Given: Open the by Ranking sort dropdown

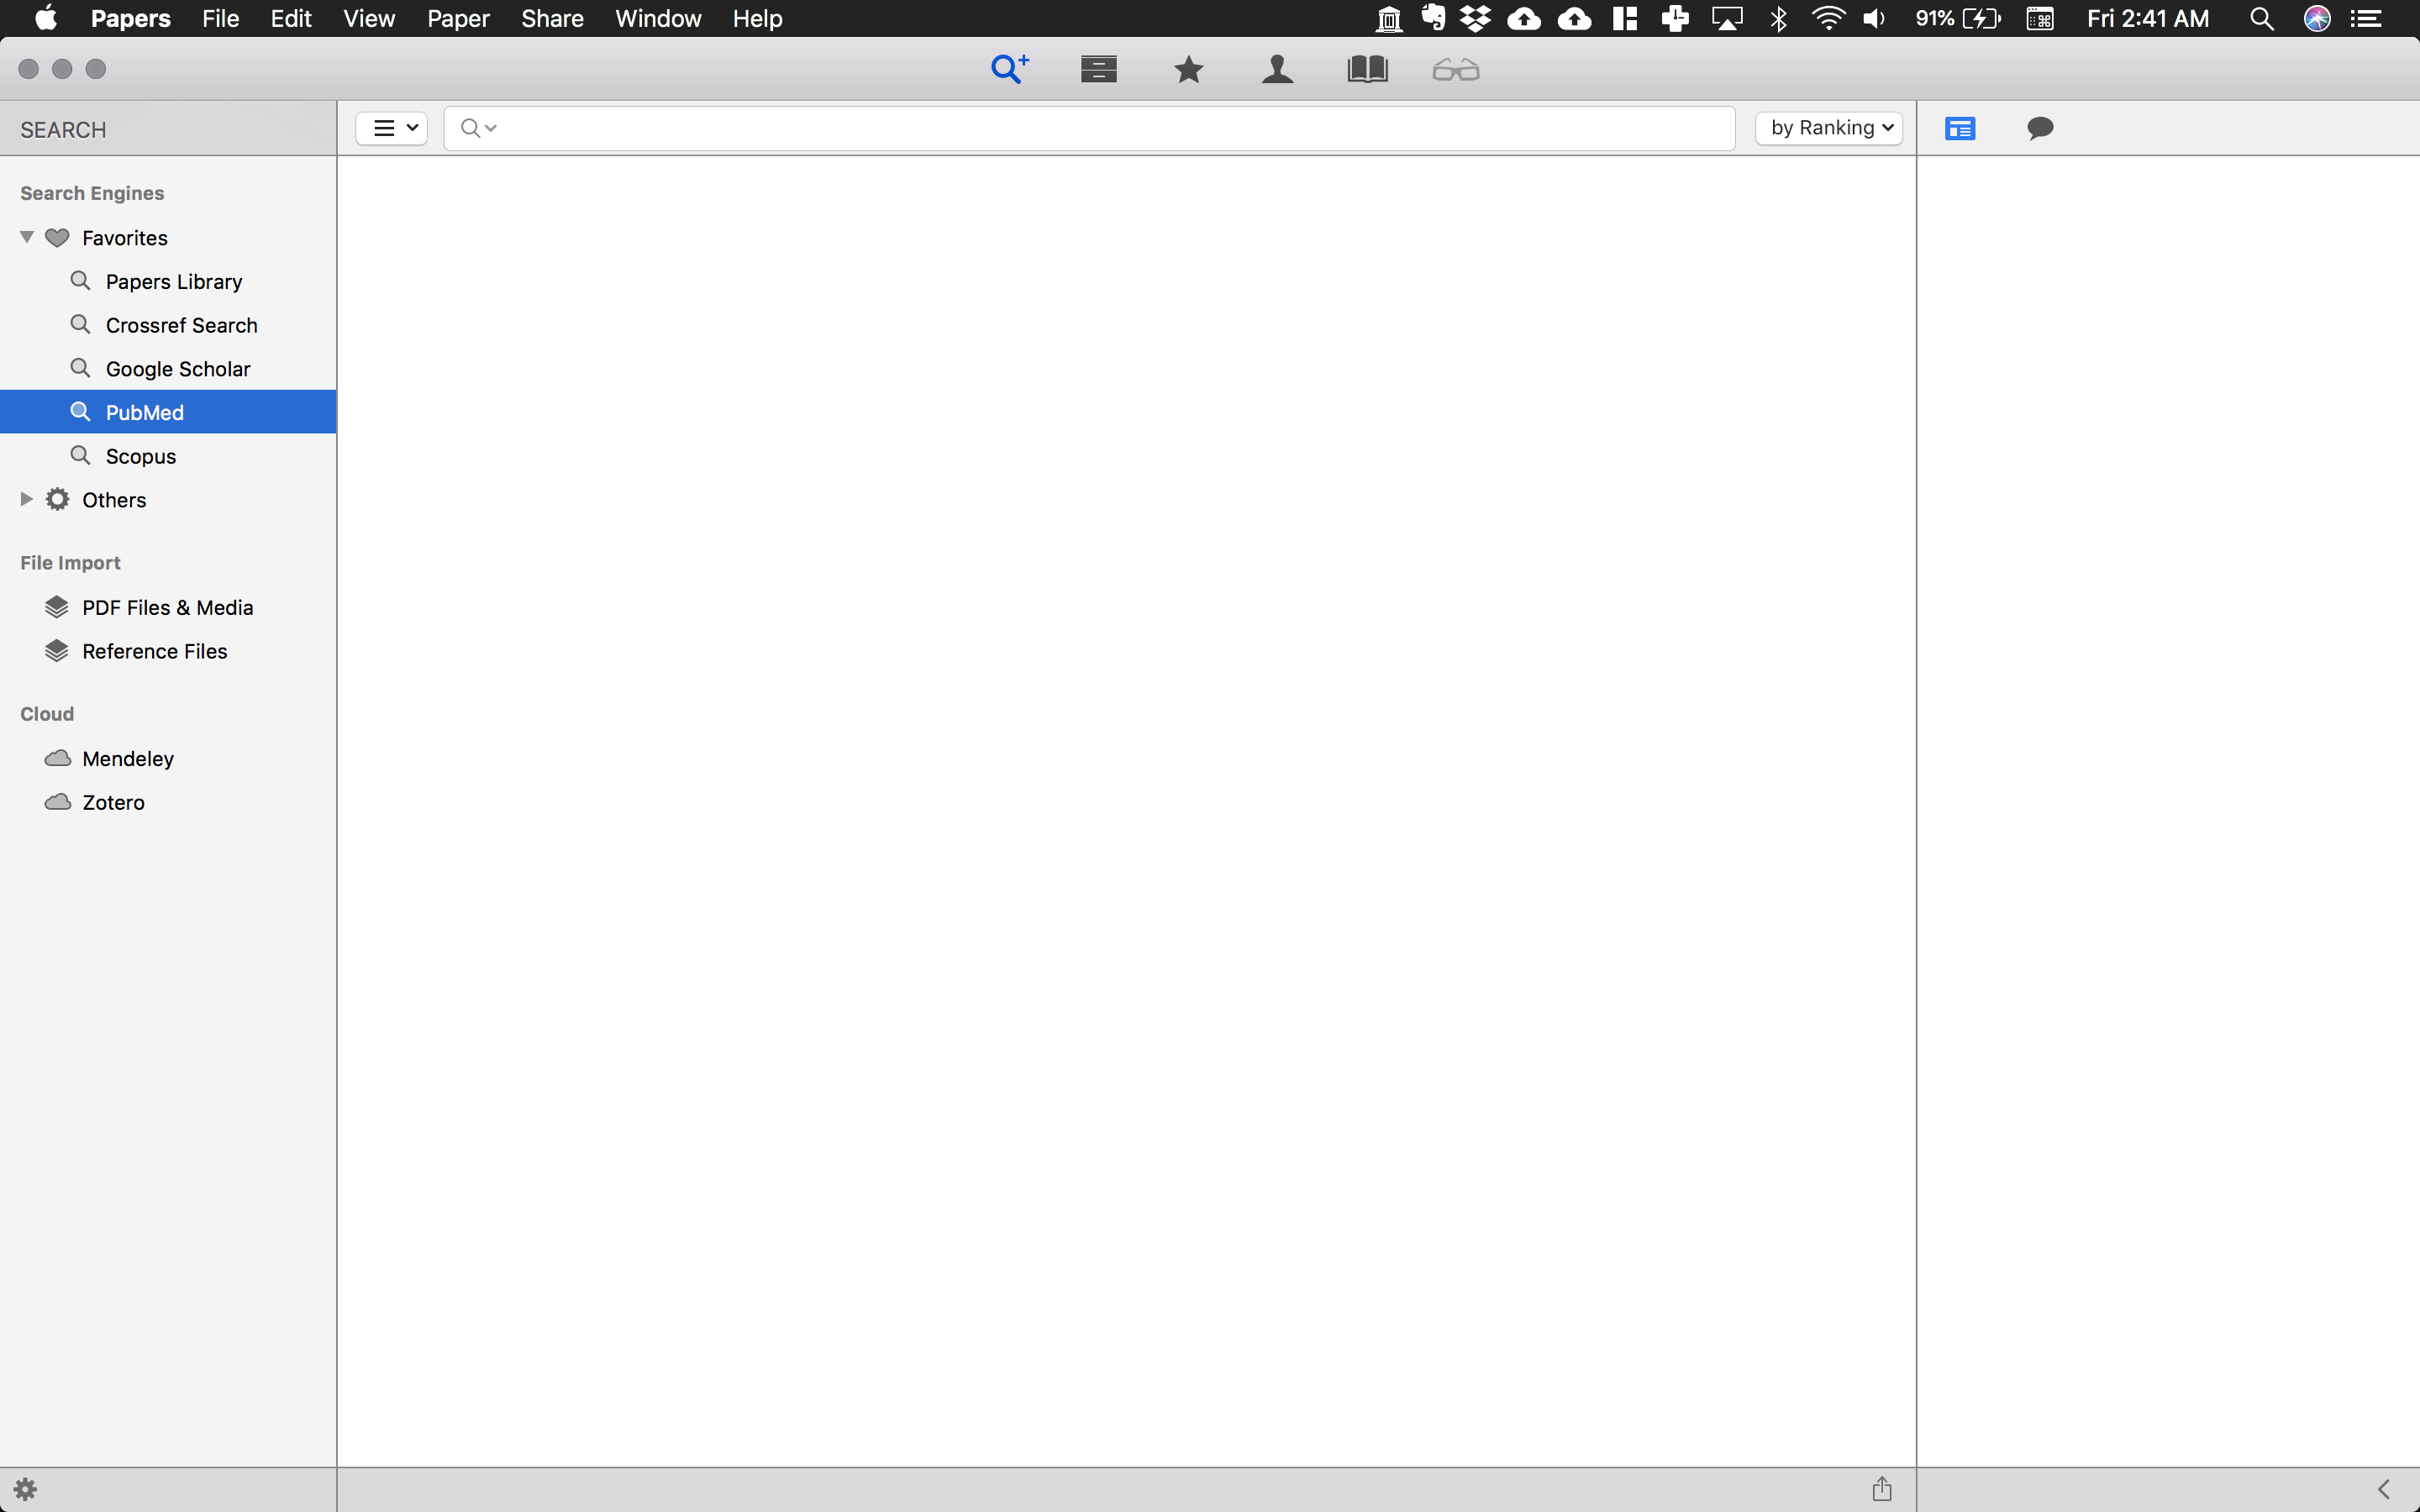Looking at the screenshot, I should (x=1829, y=128).
